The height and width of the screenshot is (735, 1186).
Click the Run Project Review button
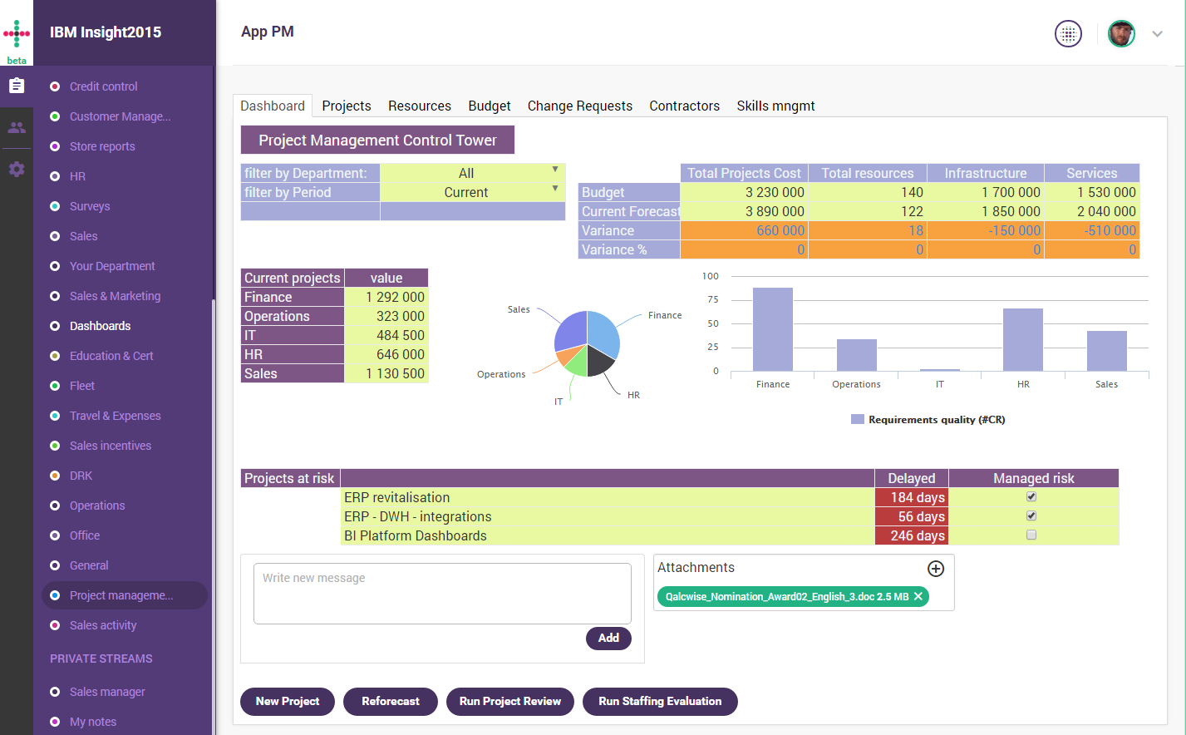coord(510,701)
